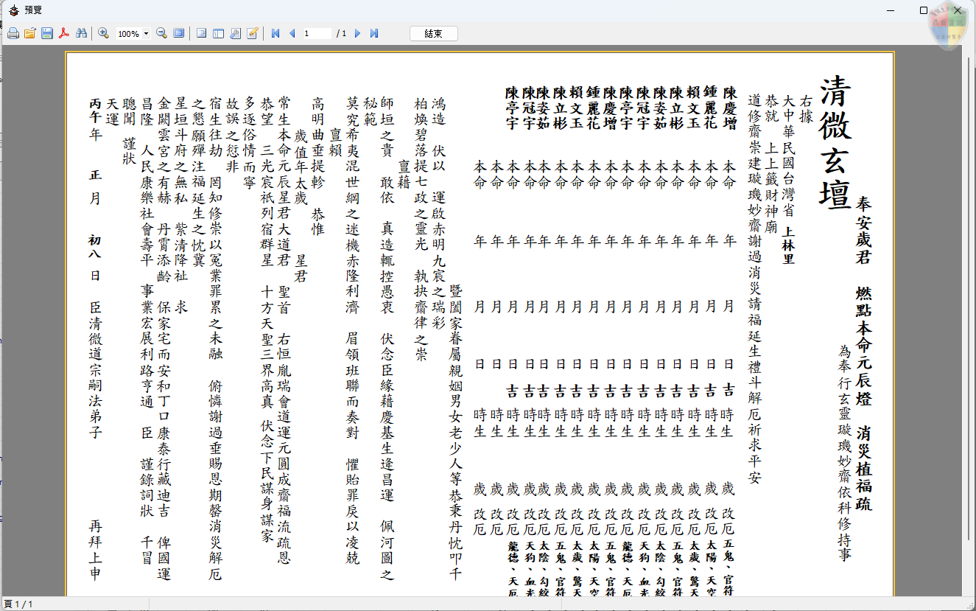
Task: Zoom in with the plus magnifier icon
Action: 104,34
